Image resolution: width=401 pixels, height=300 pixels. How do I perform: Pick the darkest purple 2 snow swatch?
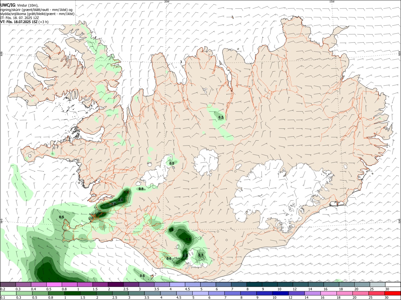coord(116,284)
